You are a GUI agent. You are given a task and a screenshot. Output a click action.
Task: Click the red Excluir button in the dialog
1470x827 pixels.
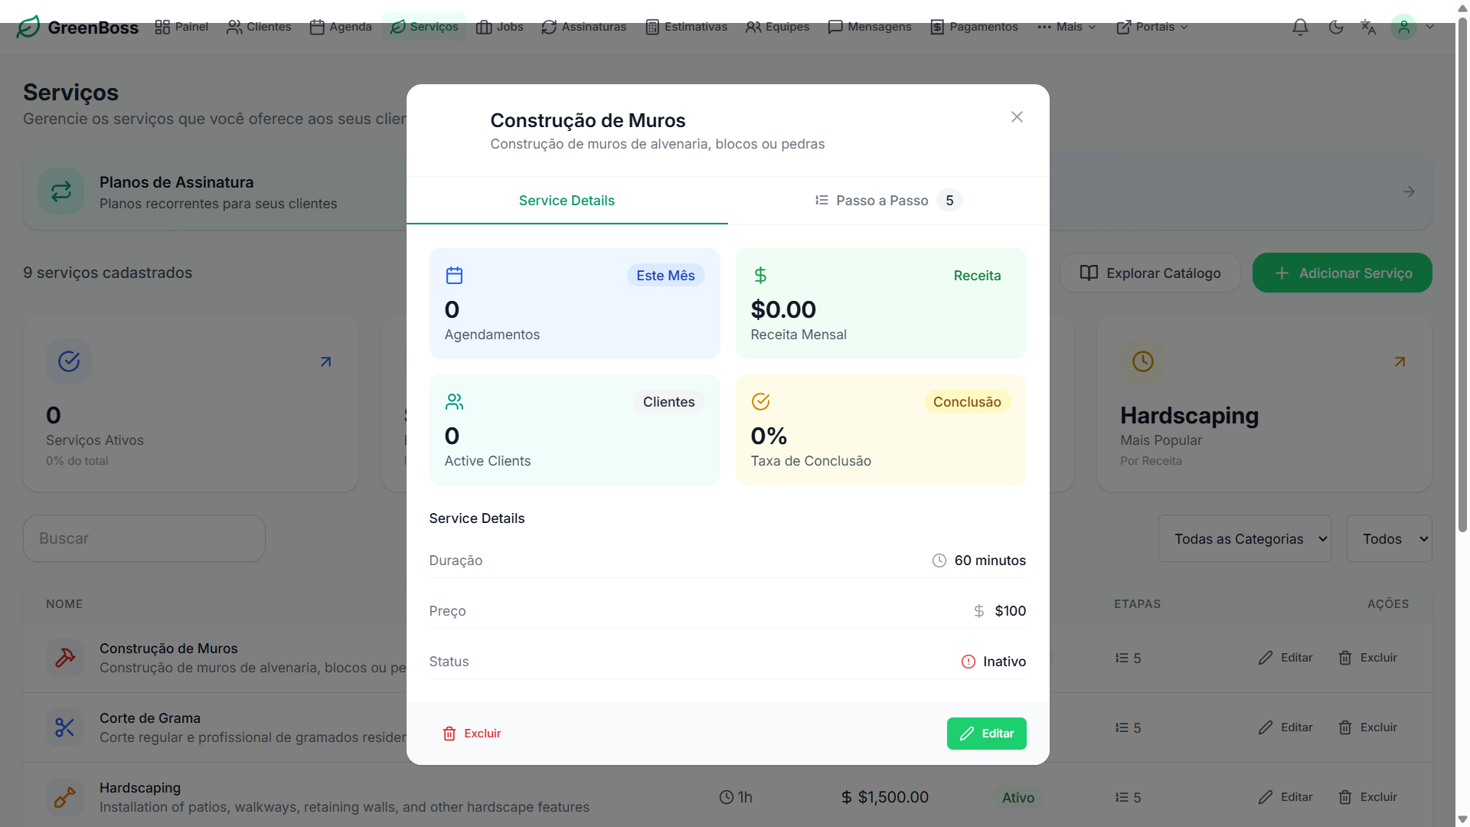(472, 734)
